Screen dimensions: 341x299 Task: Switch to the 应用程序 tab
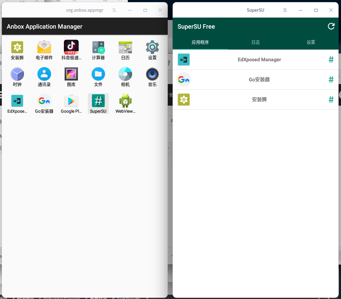[200, 42]
